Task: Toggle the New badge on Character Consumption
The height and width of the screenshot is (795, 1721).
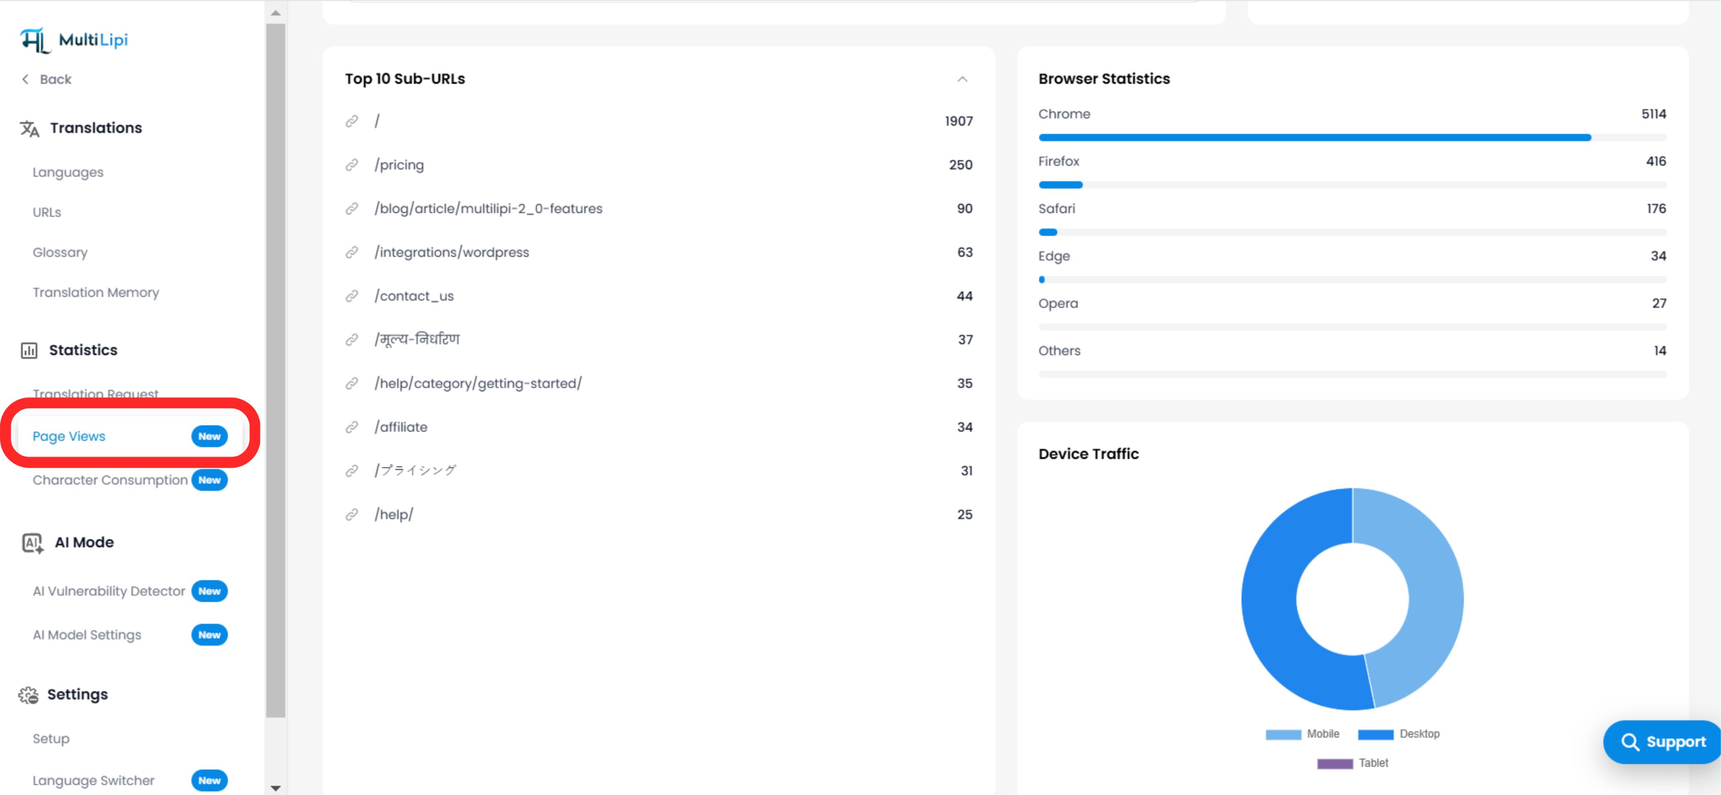Action: tap(209, 479)
